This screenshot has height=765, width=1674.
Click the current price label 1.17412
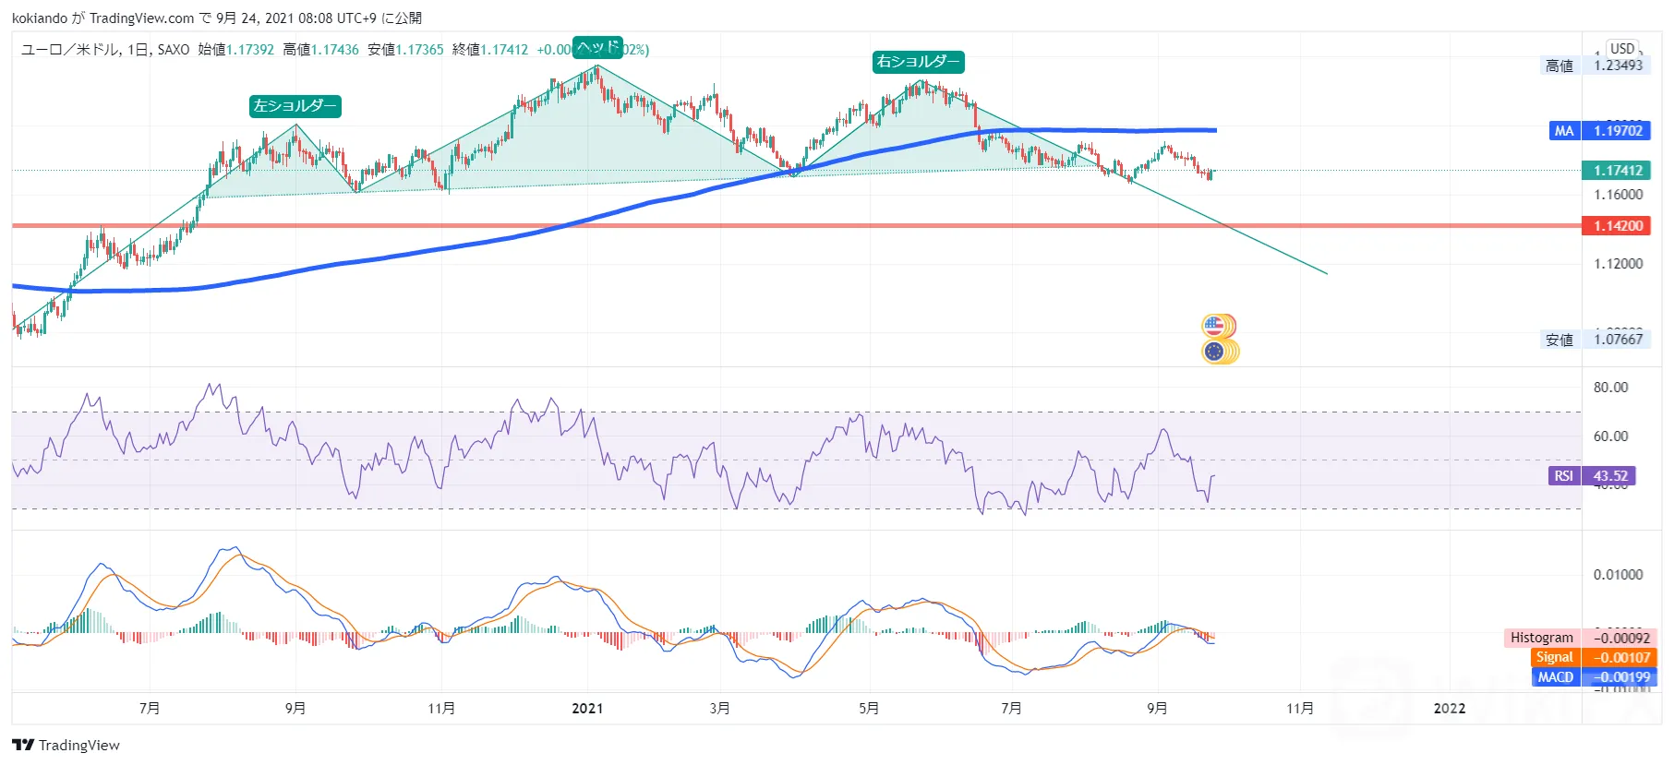[1616, 171]
